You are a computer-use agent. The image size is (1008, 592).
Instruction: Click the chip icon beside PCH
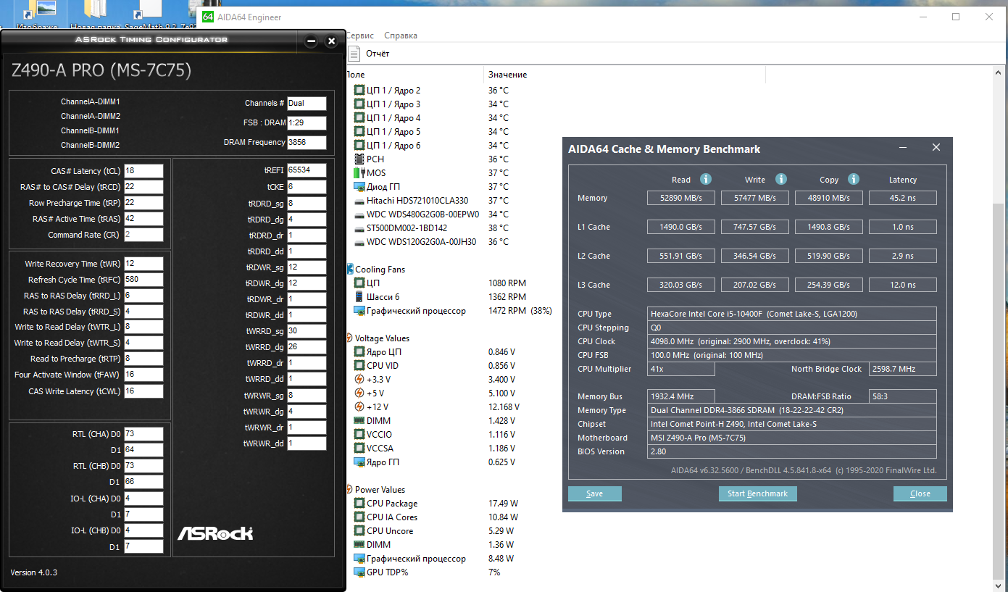coord(359,159)
